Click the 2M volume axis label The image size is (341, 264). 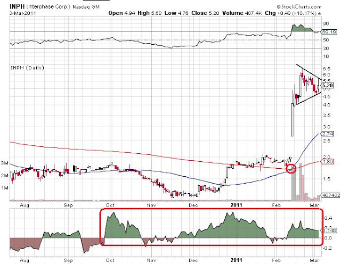[x=5, y=175]
